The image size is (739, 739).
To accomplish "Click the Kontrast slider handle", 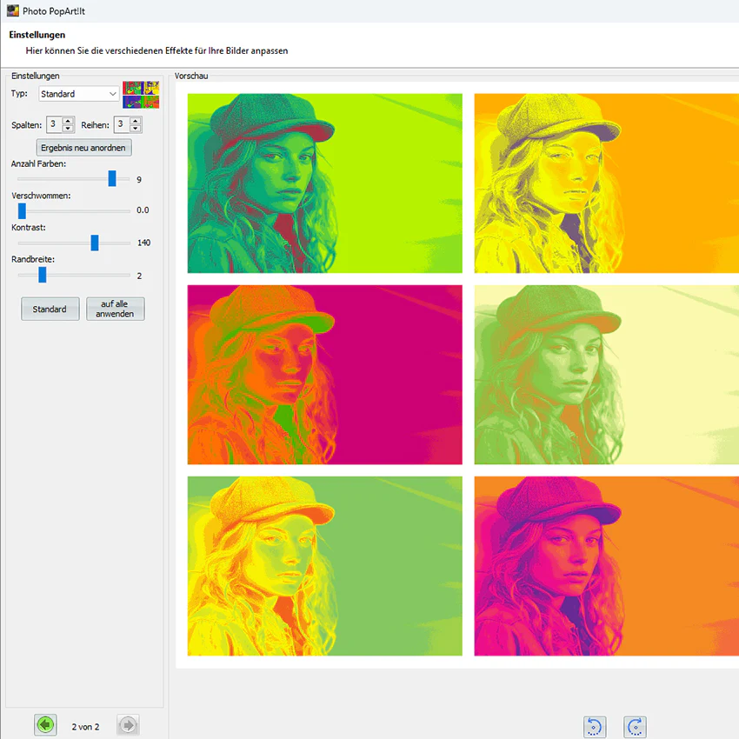I will 95,243.
